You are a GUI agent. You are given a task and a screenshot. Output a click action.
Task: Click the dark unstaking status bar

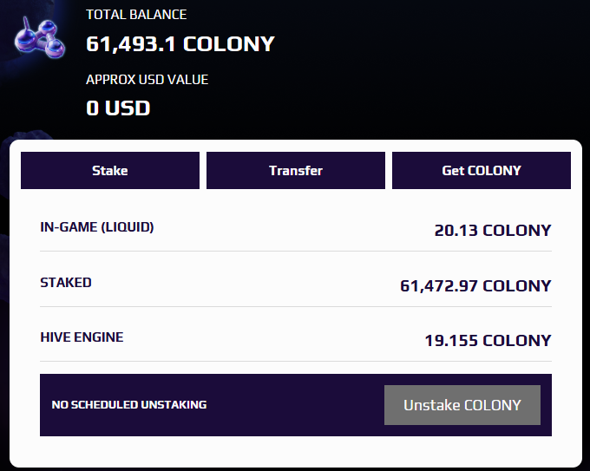[x=296, y=405]
